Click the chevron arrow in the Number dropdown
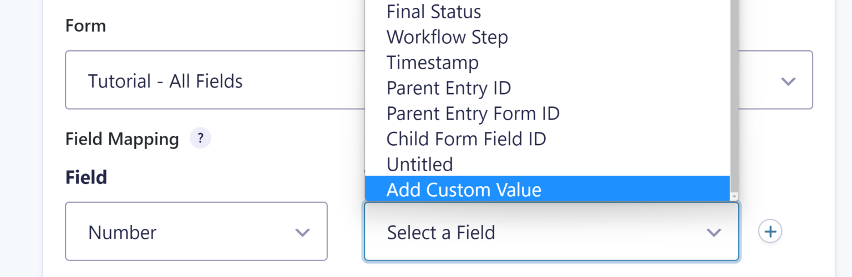852x277 pixels. pos(302,232)
